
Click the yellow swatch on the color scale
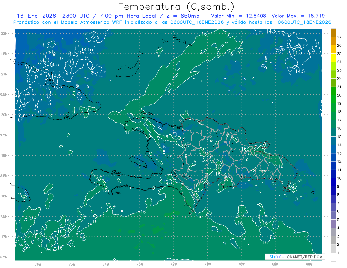[333, 58]
